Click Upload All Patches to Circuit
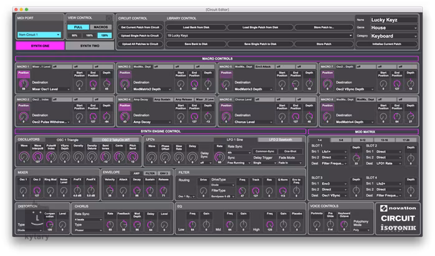The width and height of the screenshot is (435, 256). point(140,44)
